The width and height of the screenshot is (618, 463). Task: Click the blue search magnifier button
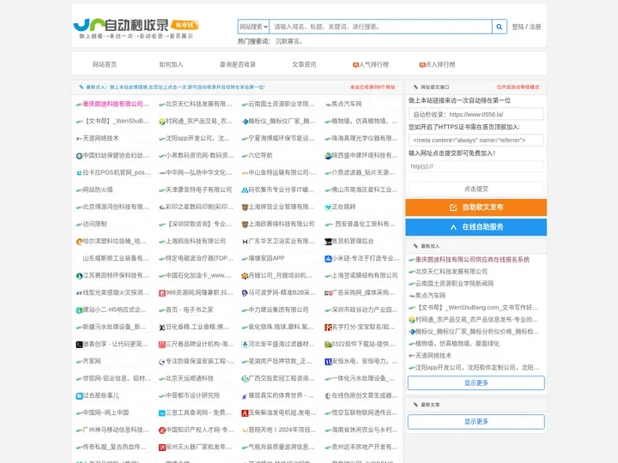coord(500,27)
